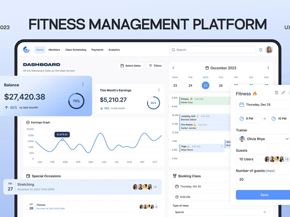
Task: Open Fitness class by Abner Cruz
Action: 205,101
